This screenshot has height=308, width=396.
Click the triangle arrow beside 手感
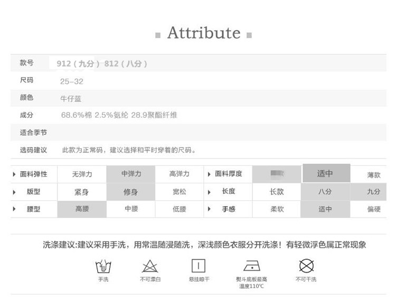point(209,209)
